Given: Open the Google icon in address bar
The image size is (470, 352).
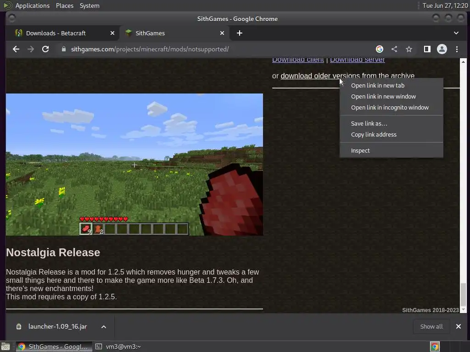Looking at the screenshot, I should 380,49.
